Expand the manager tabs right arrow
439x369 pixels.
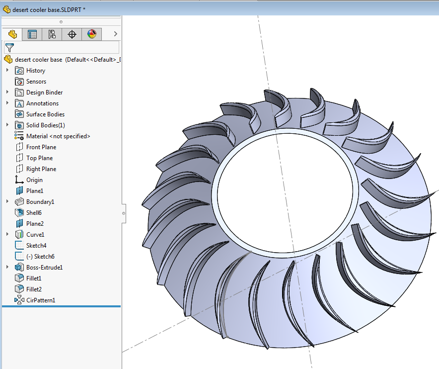[115, 34]
